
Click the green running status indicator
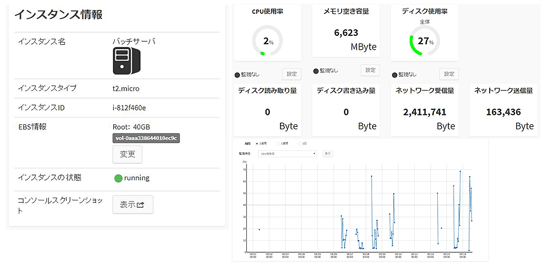pos(118,178)
